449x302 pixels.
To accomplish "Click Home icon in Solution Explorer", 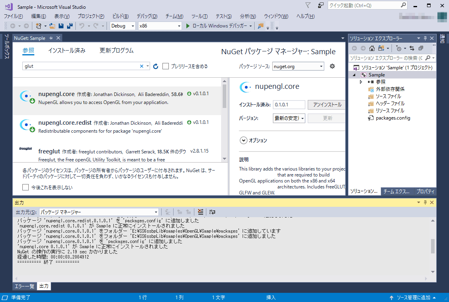I will (372, 48).
